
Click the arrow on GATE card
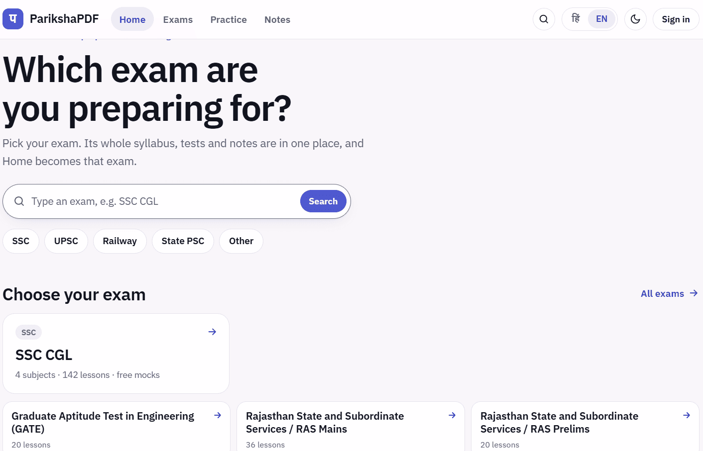[x=218, y=415]
